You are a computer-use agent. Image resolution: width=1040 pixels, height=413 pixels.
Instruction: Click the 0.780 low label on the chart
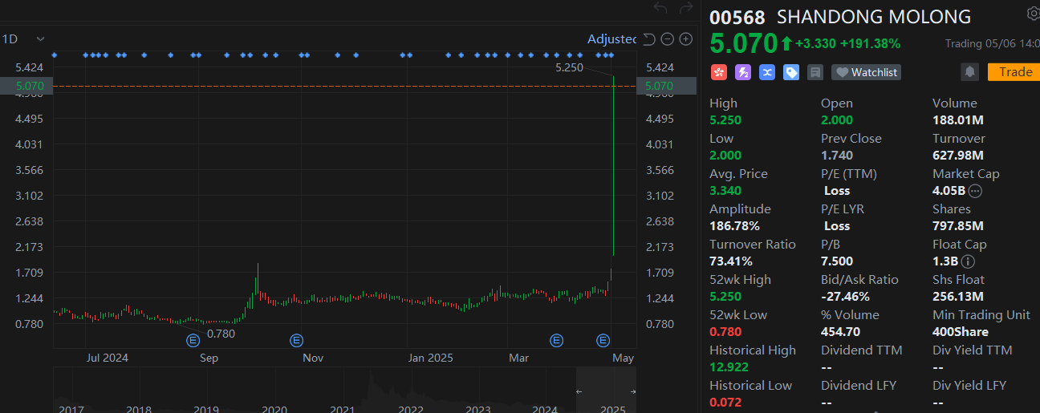221,334
